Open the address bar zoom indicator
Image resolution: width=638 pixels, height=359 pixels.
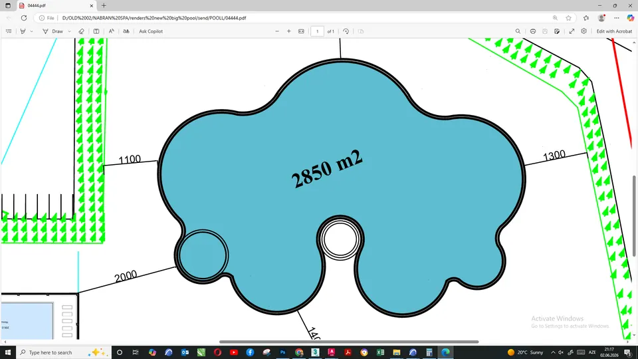point(555,18)
